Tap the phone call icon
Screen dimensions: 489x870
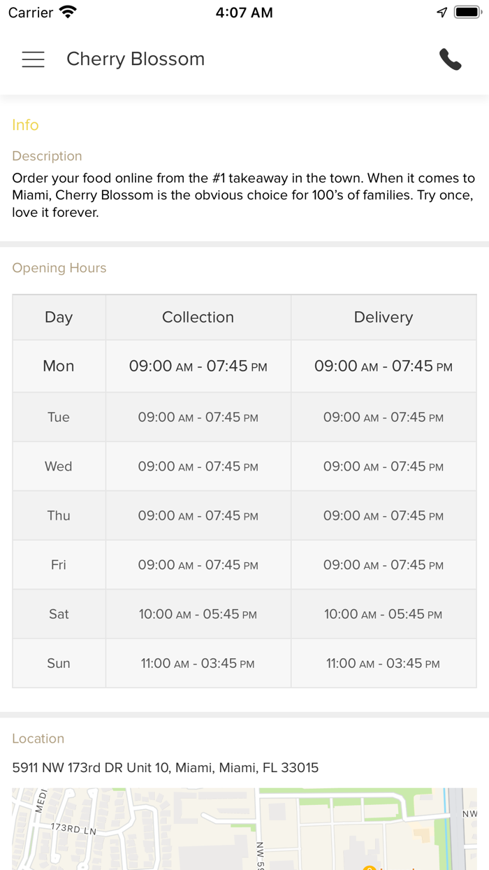click(450, 59)
